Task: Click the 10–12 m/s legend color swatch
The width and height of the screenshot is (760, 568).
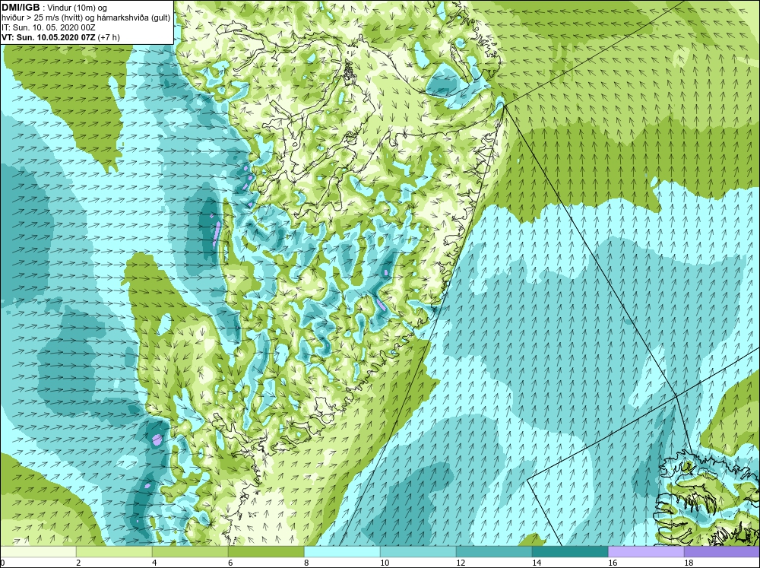Action: click(418, 551)
